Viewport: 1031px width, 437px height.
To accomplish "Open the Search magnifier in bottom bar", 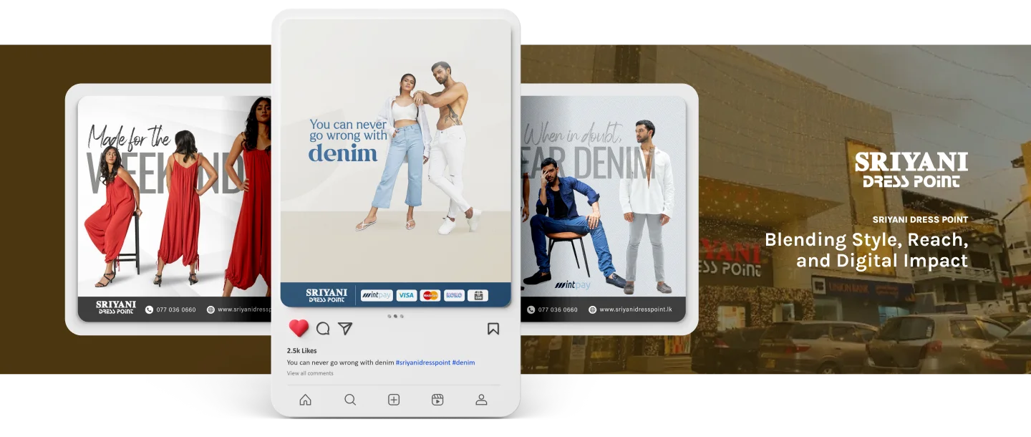I will point(350,400).
